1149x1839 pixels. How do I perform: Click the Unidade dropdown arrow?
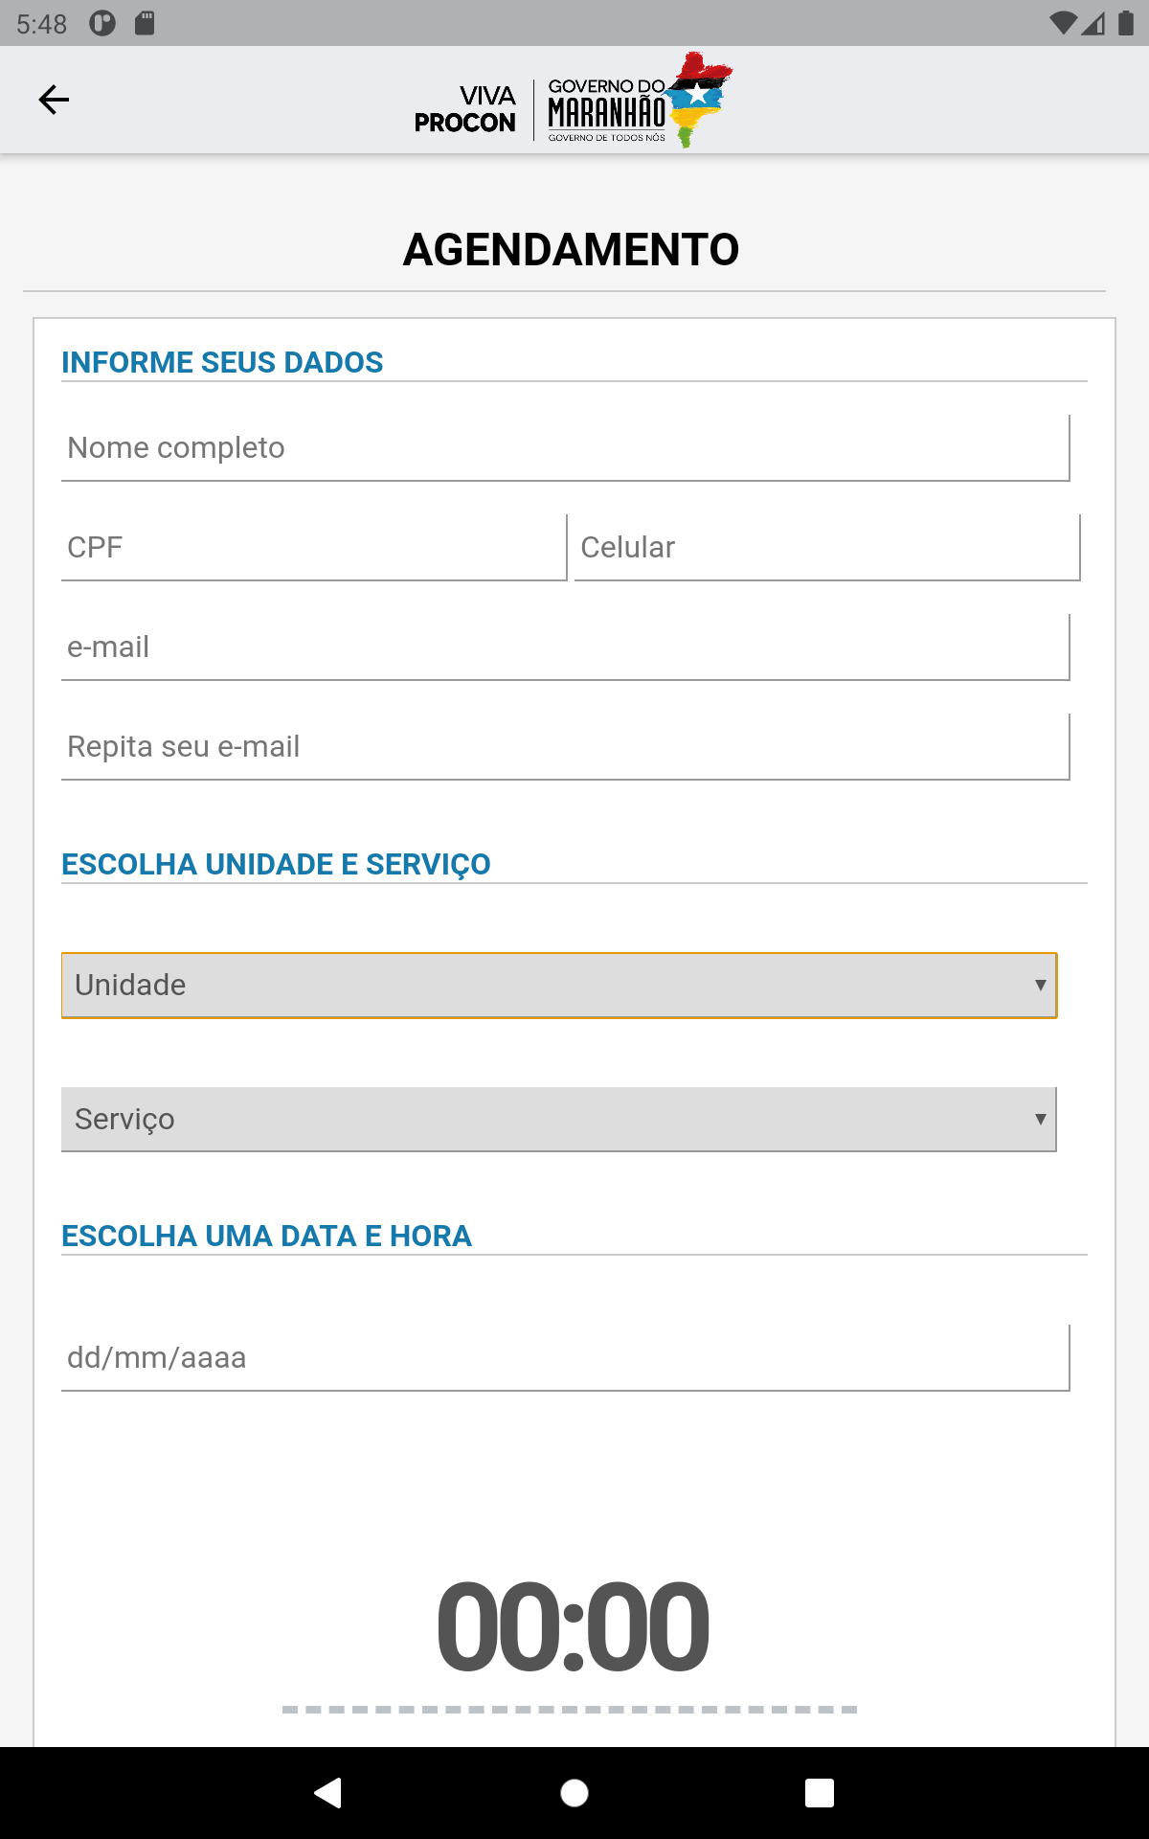(x=1040, y=985)
